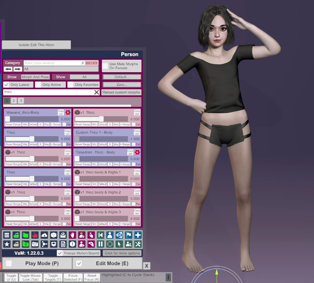Image resolution: width=314 pixels, height=283 pixels.
Task: Click the green folder with gear icon
Action: (25, 244)
